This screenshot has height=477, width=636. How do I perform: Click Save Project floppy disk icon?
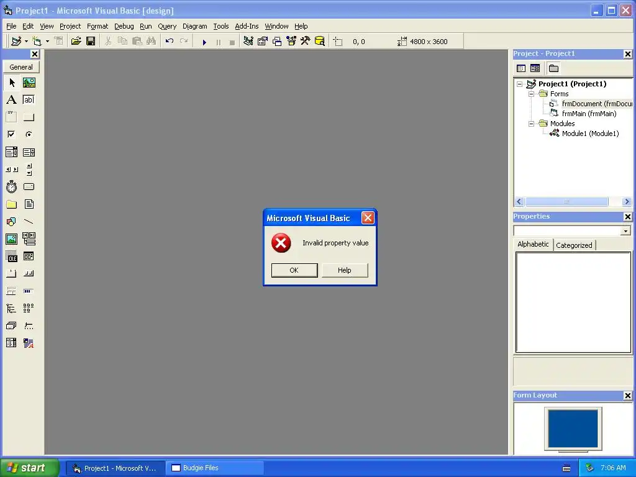pos(91,41)
